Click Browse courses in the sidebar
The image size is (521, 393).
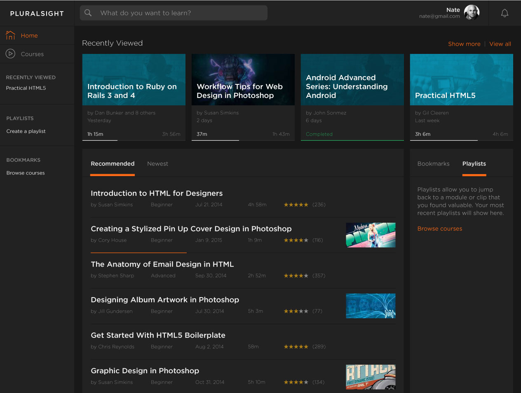click(26, 173)
